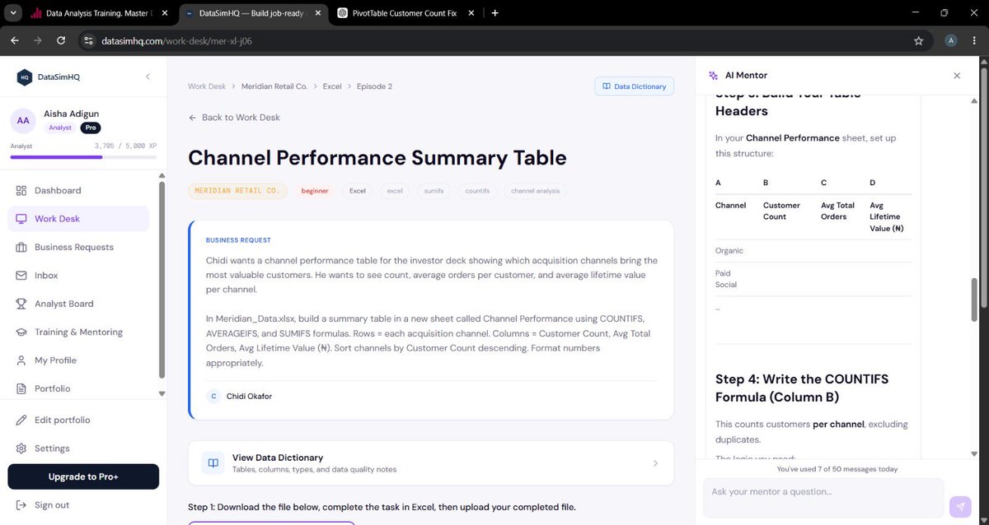Open the tab search dropdown arrow
This screenshot has height=525, width=989.
(x=12, y=13)
